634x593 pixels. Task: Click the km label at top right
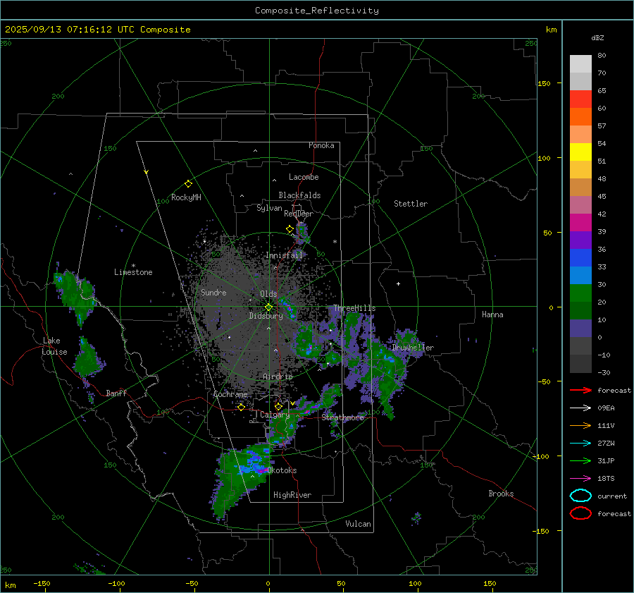[x=551, y=30]
